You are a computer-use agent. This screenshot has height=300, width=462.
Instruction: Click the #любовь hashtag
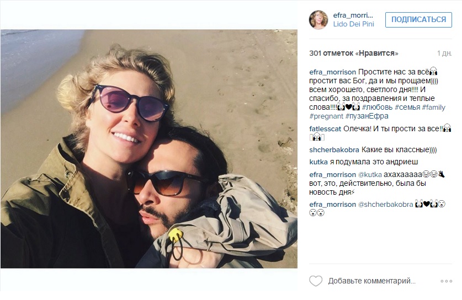tap(377, 107)
